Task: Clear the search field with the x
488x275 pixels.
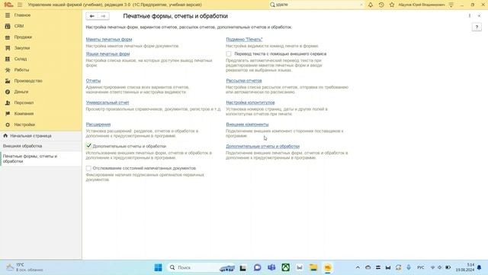Action: pos(361,5)
